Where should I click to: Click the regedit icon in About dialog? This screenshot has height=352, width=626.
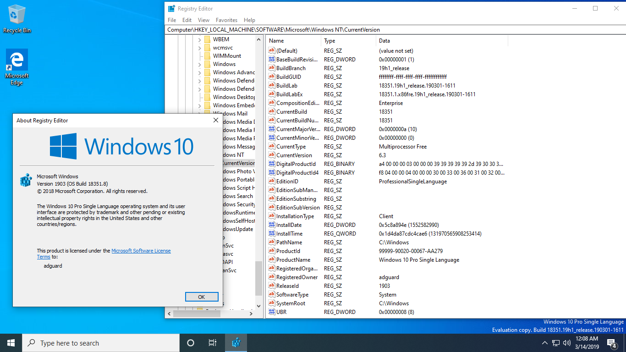(25, 180)
